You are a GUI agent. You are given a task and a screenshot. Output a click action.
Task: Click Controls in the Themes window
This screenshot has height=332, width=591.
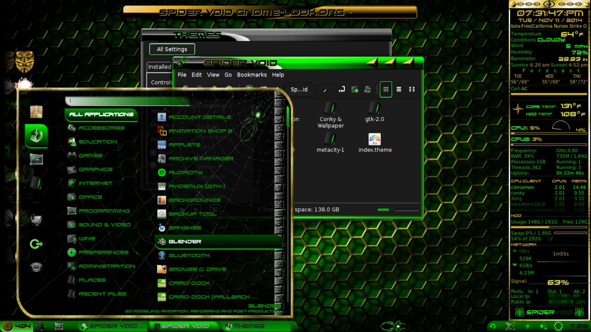point(162,82)
